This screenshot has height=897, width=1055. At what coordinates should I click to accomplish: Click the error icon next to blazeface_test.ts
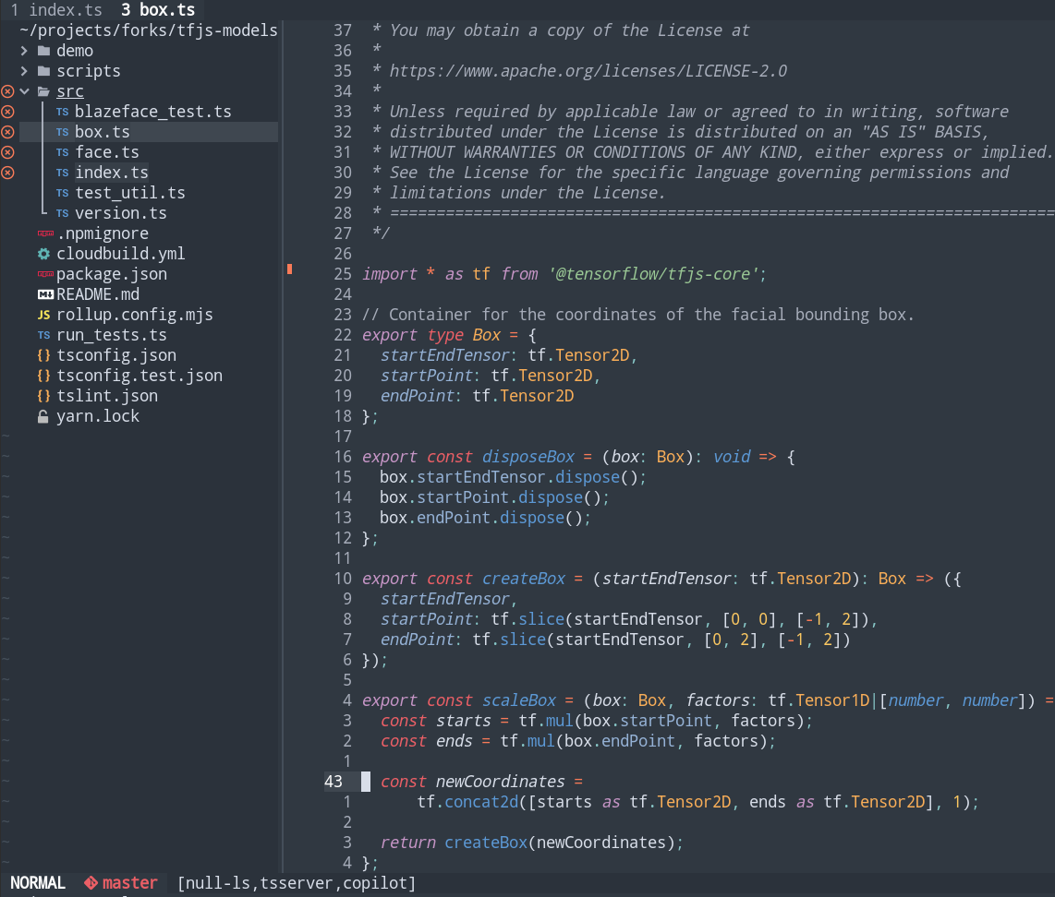click(x=7, y=111)
